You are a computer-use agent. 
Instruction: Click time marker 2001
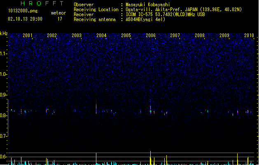(28, 35)
